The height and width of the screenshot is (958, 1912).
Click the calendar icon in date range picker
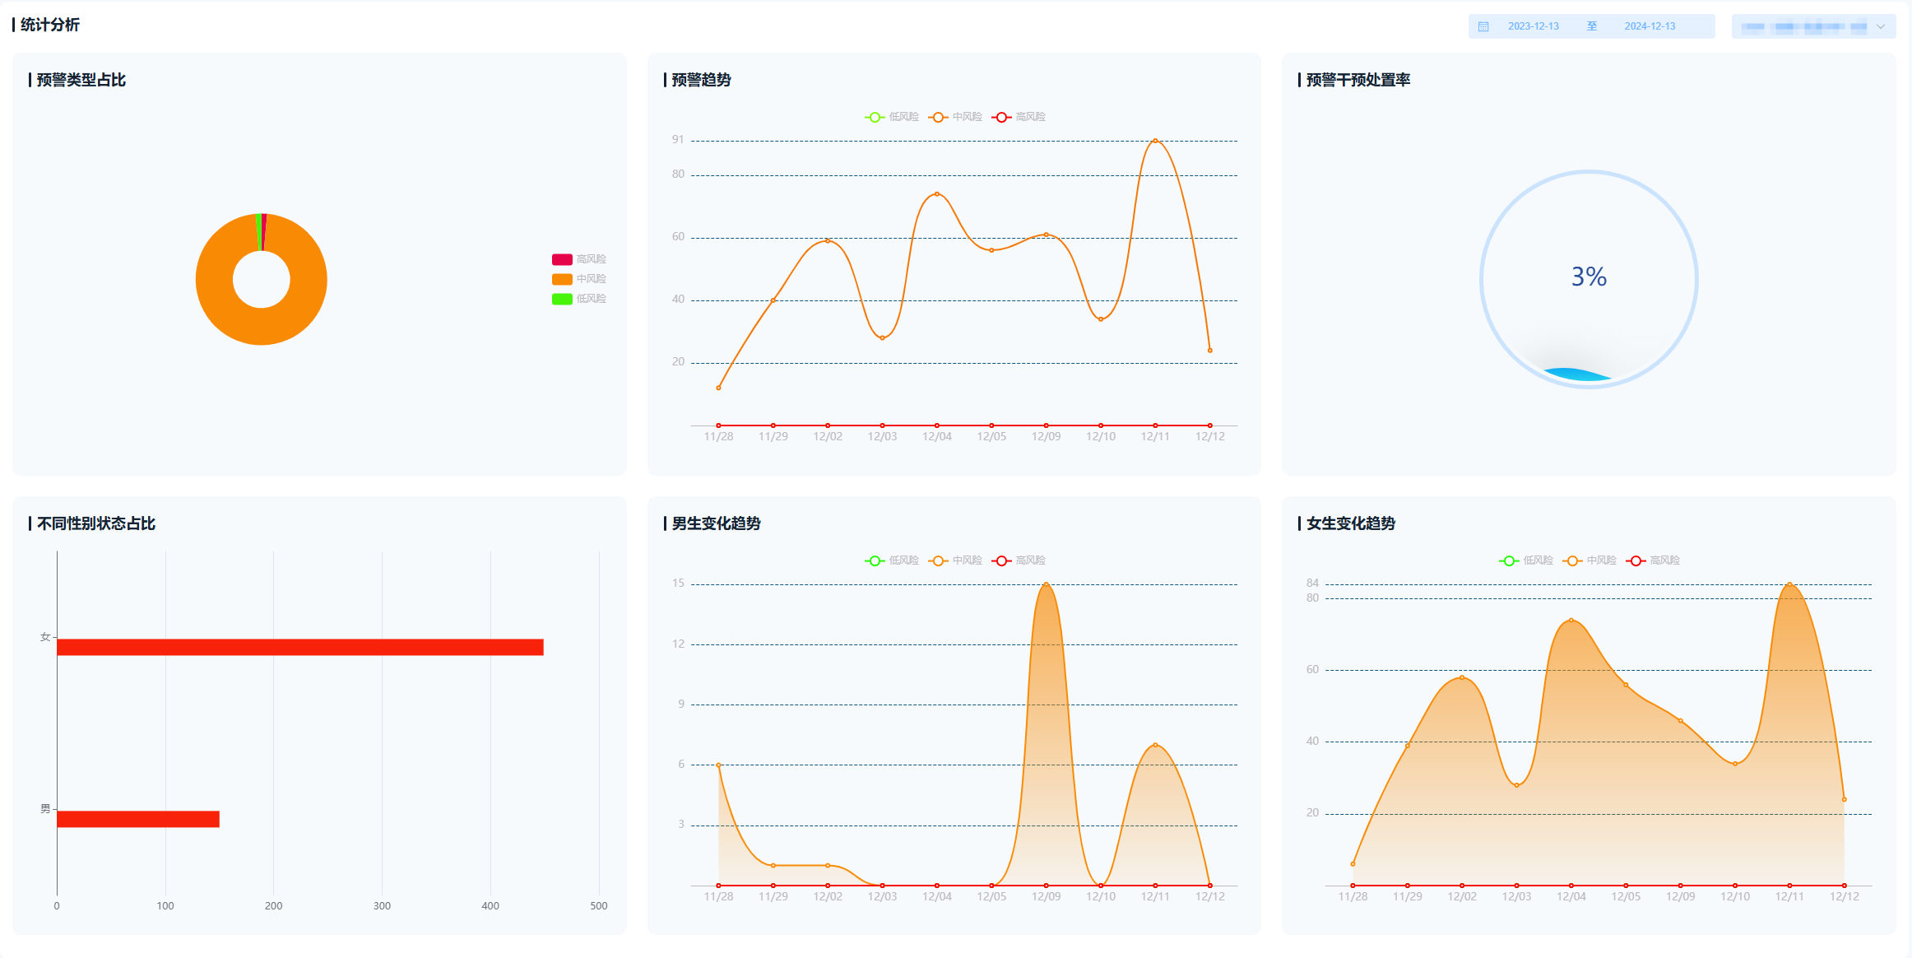click(x=1483, y=26)
